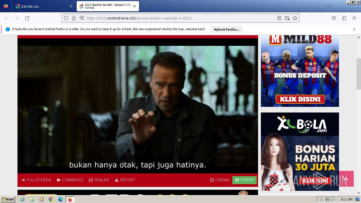The image size is (361, 203).
Task: Click Show desktop button in tray
Action: pyautogui.click(x=358, y=199)
